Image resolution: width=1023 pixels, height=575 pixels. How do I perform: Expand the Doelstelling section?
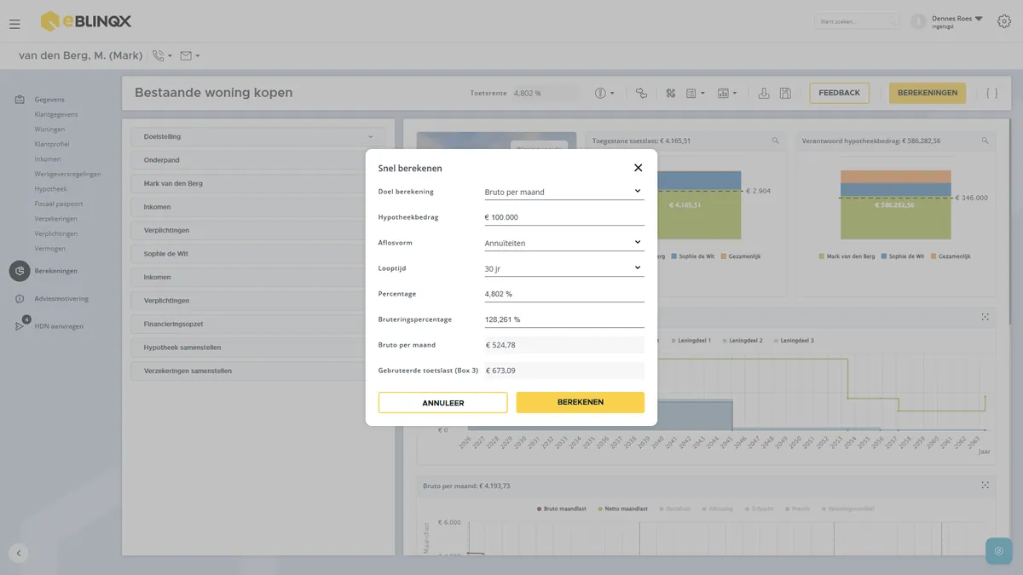(x=258, y=136)
